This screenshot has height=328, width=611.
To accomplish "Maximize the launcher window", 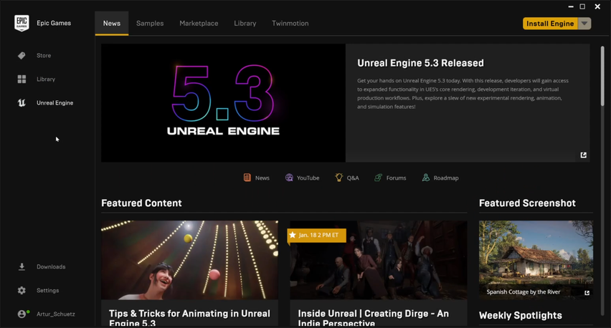I will (x=582, y=6).
